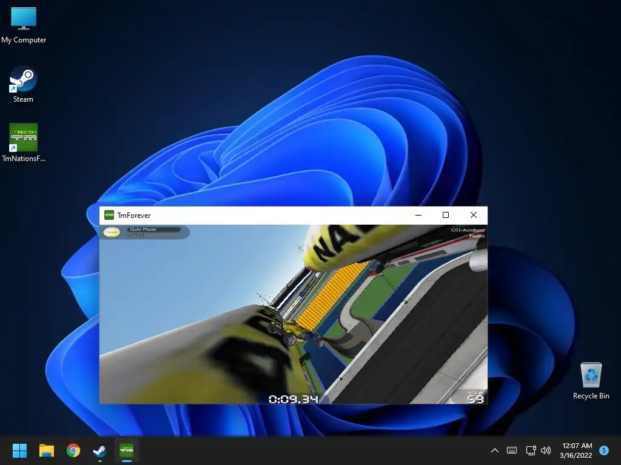Image resolution: width=621 pixels, height=465 pixels.
Task: Click the Gold Medal indicator in the game
Action: click(x=146, y=232)
